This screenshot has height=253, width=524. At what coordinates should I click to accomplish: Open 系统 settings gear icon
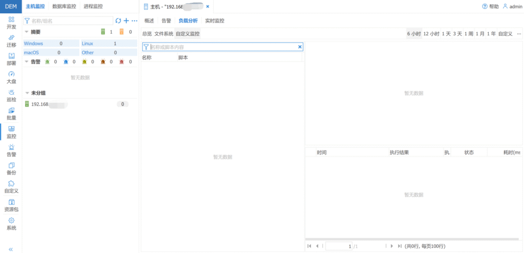pos(11,223)
